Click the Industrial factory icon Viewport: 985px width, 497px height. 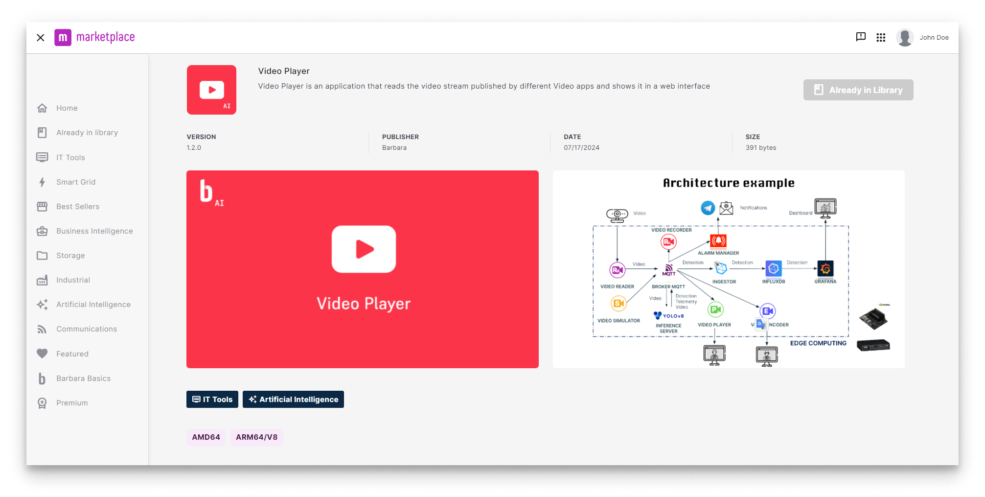42,280
